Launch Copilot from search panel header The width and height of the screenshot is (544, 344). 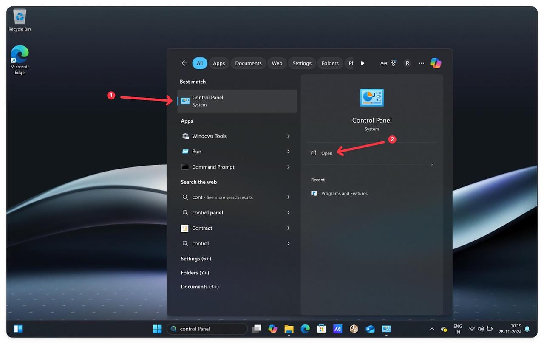pos(436,63)
